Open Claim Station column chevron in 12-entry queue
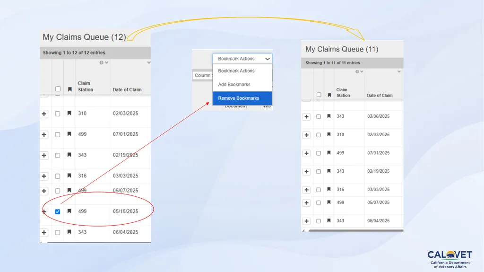 106,62
